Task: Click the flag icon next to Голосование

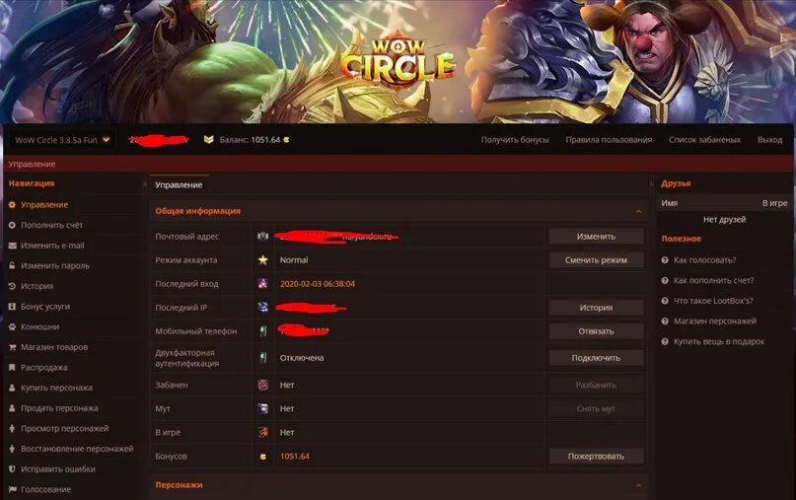Action: coord(12,489)
